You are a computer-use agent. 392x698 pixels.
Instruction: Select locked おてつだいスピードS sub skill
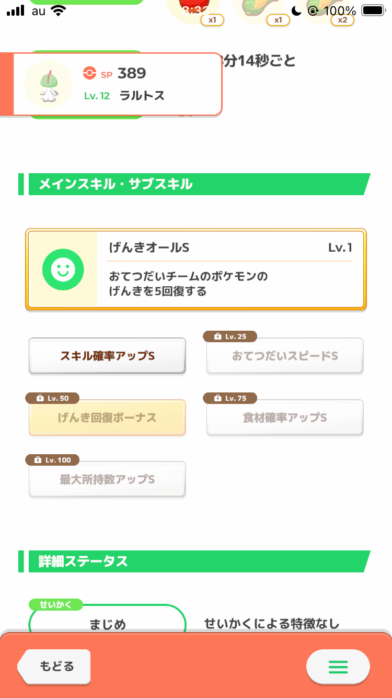coord(285,356)
